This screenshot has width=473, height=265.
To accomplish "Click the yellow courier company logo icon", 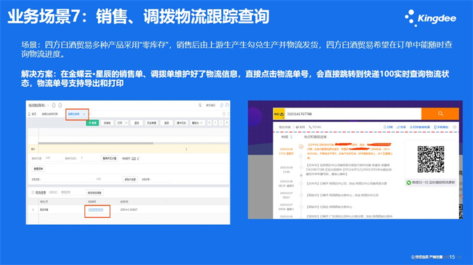I will 279,114.
